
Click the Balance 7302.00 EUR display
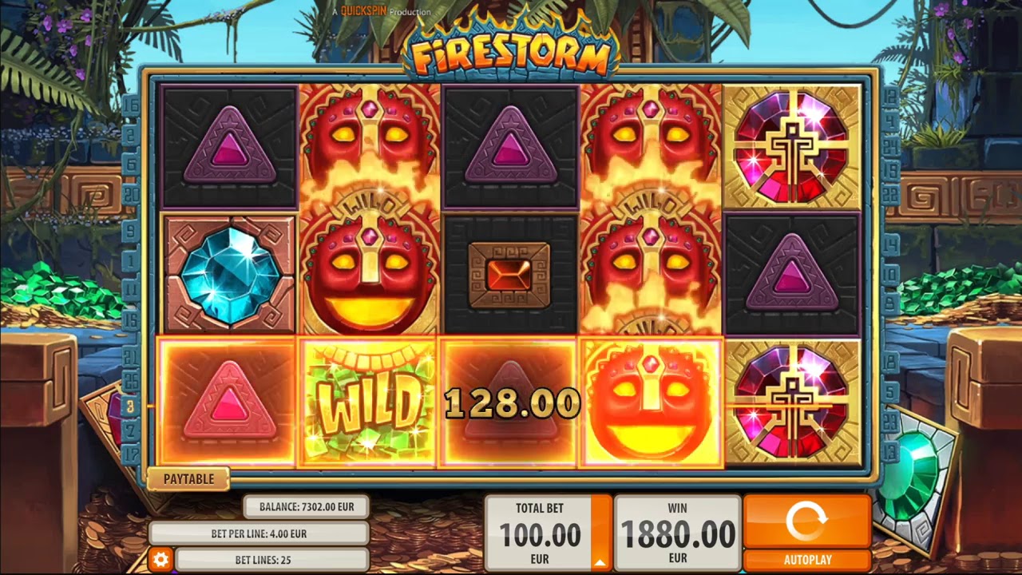(307, 506)
